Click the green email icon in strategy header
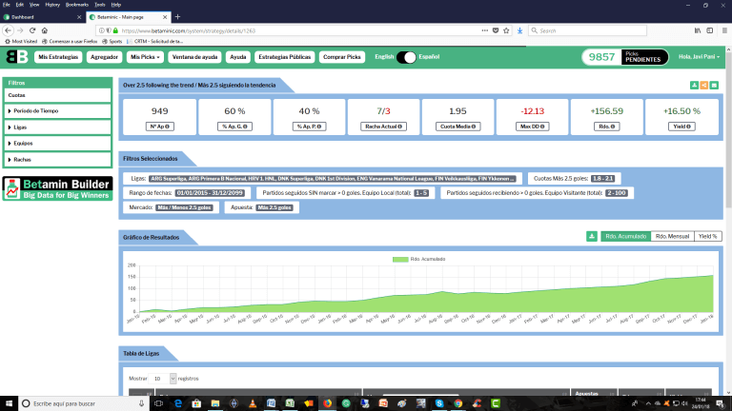 click(x=714, y=86)
